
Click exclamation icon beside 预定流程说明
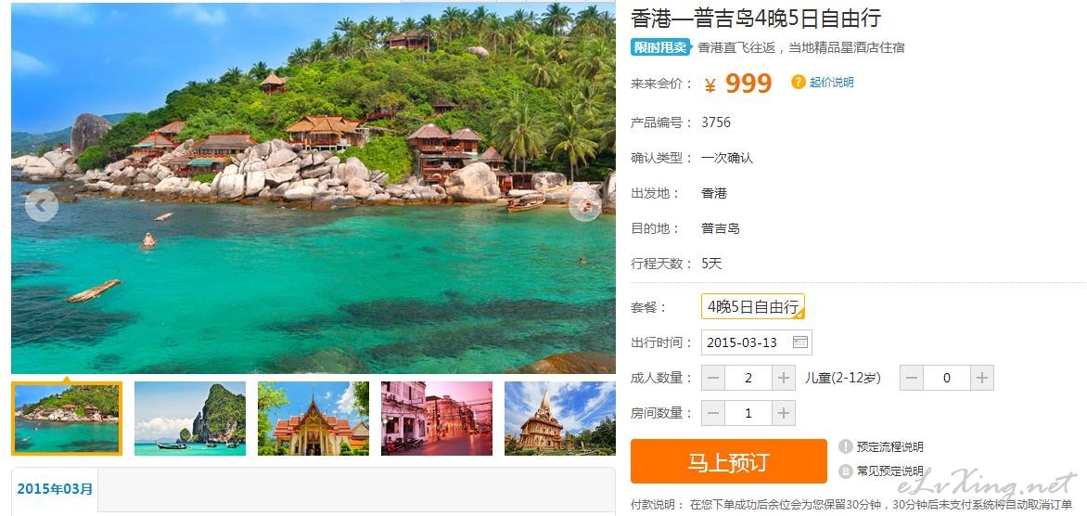[x=845, y=446]
